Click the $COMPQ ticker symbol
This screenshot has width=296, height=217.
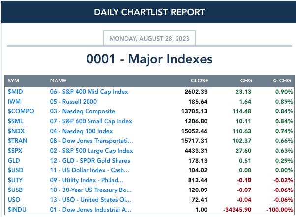(x=21, y=111)
